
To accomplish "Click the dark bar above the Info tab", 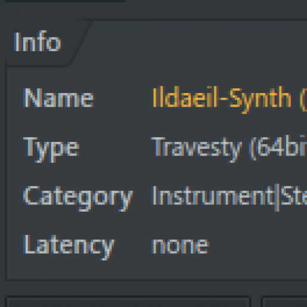I will tap(64, 1).
